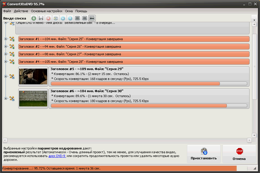This screenshot has width=260, height=173.
Task: Click the move up arrow toolbar icon
Action: (x=70, y=18)
